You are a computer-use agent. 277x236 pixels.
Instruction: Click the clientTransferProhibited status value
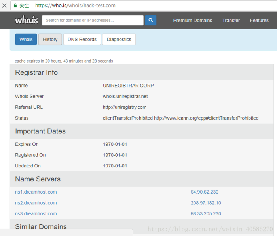click(x=180, y=118)
